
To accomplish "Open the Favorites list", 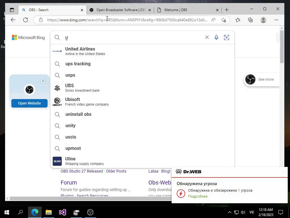I will point(238,20).
